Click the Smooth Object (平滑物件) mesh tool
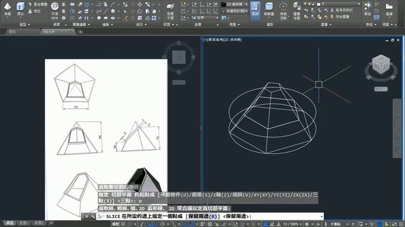Image resolution: width=405 pixels, height=227 pixels. pos(55,10)
